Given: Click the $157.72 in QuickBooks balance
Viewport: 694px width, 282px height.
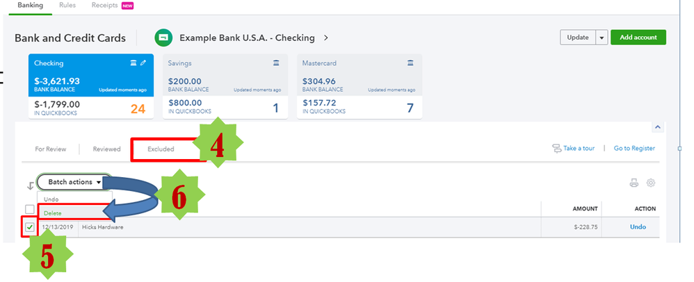Looking at the screenshot, I should 319,103.
